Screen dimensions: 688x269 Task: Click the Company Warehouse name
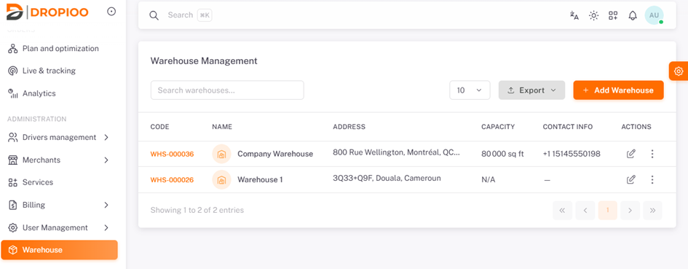pyautogui.click(x=275, y=154)
